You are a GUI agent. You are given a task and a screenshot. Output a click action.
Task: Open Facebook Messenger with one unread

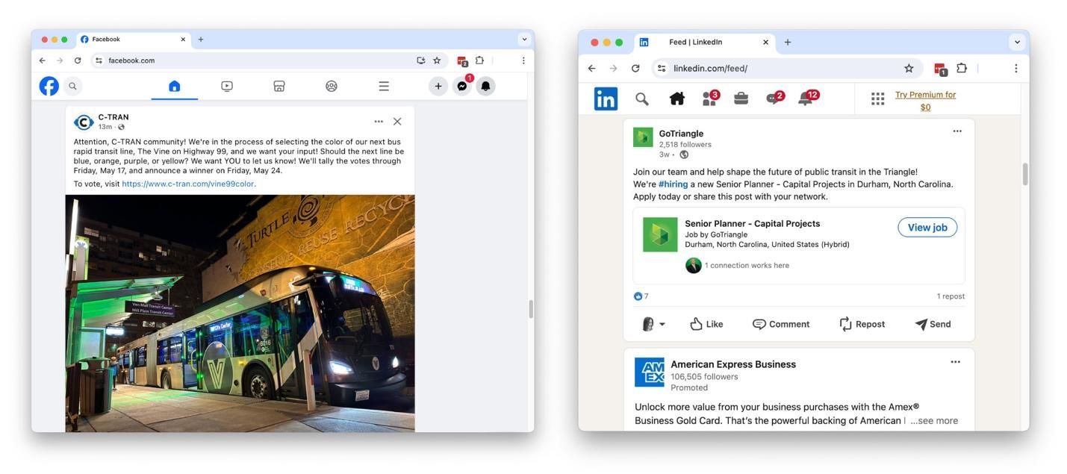click(462, 86)
